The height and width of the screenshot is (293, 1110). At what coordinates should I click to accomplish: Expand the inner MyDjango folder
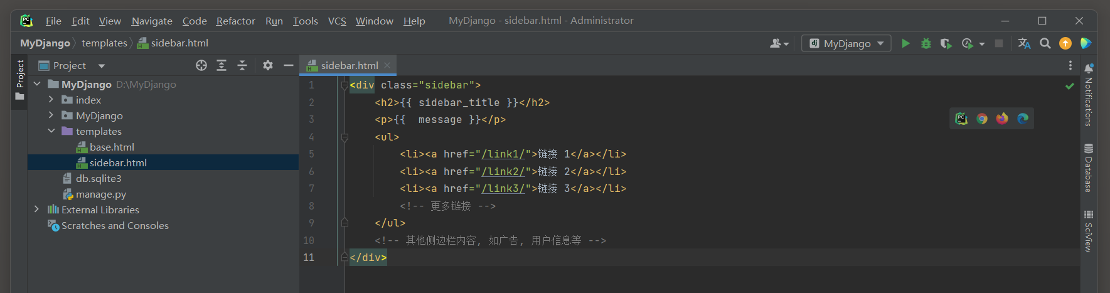51,115
